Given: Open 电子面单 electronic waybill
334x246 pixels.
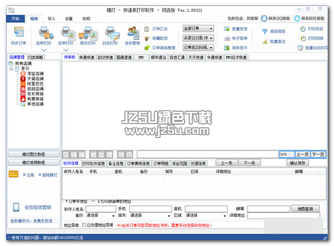Looking at the screenshot, I should (x=236, y=38).
